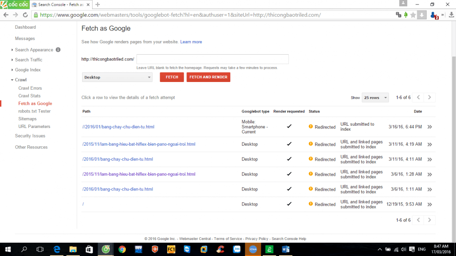
Task: Open details arrow for 3/16/16 6:44 PM row
Action: 430,127
